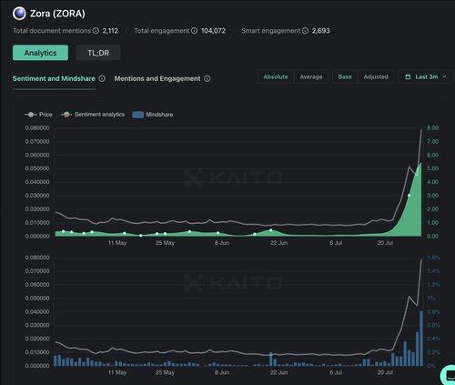The width and height of the screenshot is (455, 385).
Task: Click the 2,693 smart engagement value
Action: [321, 31]
